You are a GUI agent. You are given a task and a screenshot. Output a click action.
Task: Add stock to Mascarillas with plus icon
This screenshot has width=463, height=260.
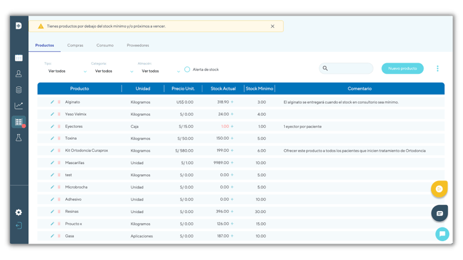[232, 163]
